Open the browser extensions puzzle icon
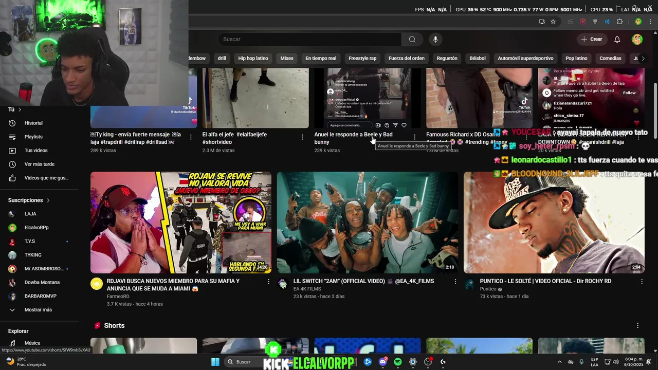 620,22
